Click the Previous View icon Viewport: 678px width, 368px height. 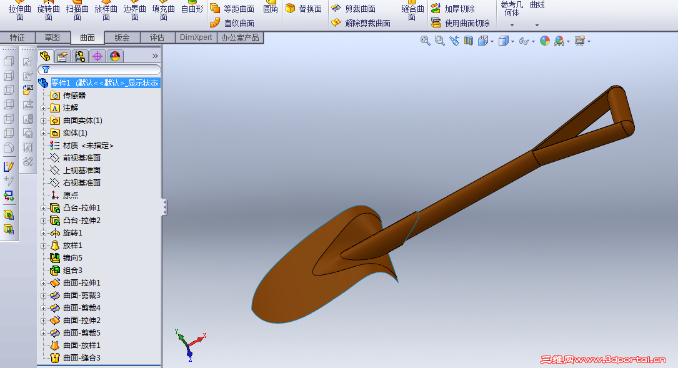(454, 41)
